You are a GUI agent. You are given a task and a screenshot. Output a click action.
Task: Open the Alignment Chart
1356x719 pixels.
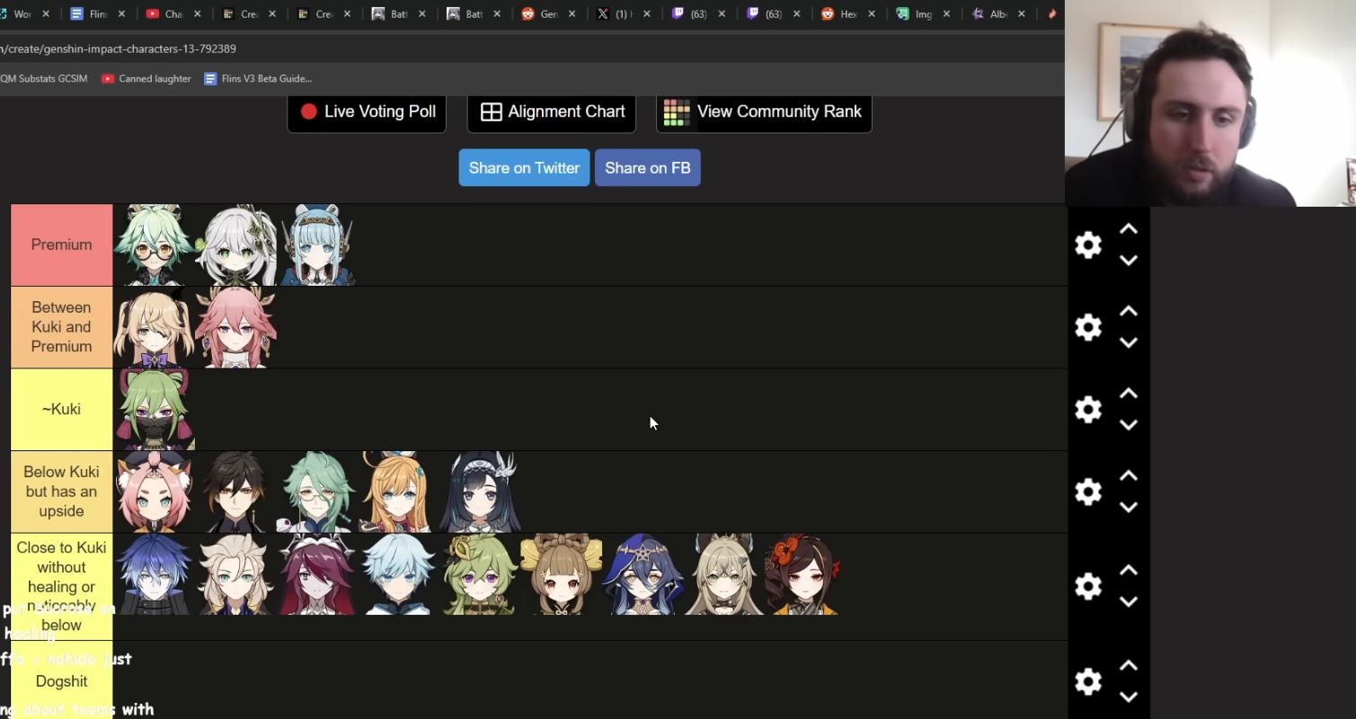click(552, 112)
